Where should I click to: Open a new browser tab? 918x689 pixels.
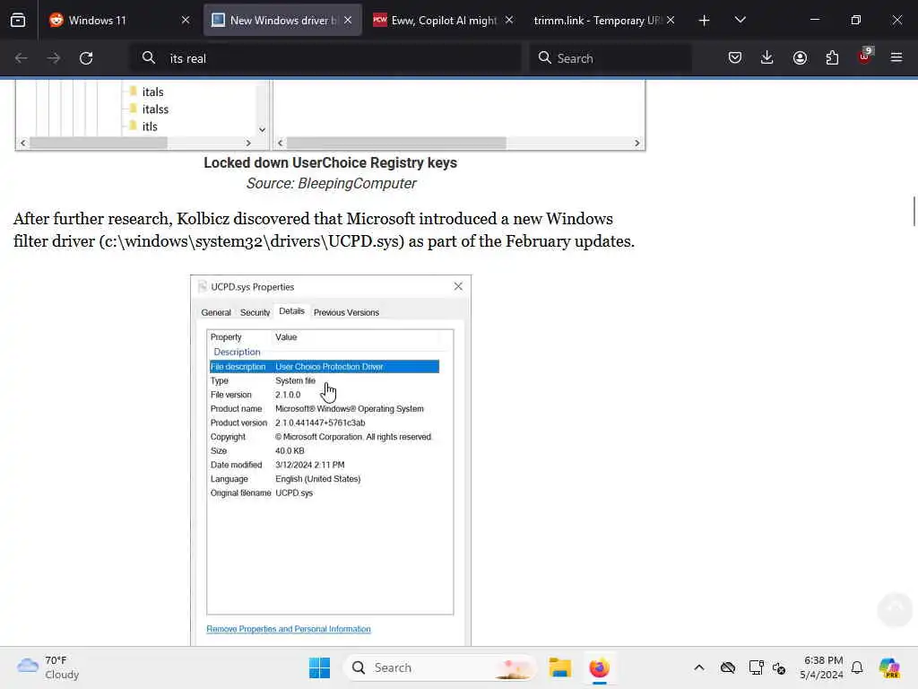(704, 21)
